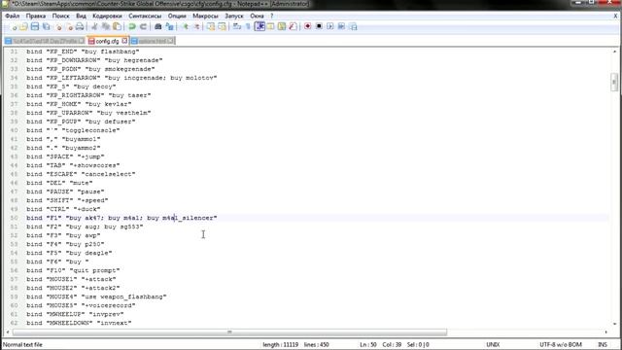Open the ? help menu
The image size is (622, 350).
(x=272, y=16)
